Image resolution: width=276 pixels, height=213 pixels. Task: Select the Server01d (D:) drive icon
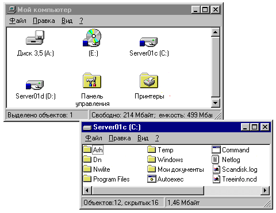[35, 85]
